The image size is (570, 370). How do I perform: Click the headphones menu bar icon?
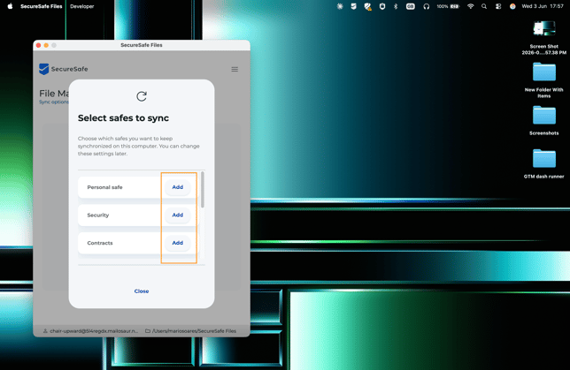click(427, 6)
